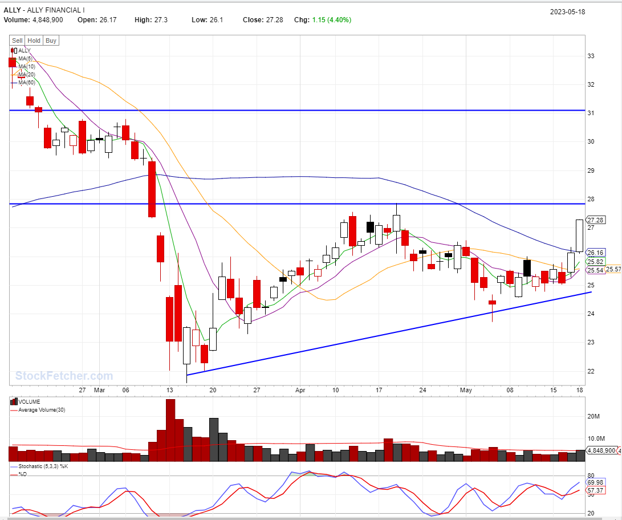The image size is (622, 520).
Task: Click the 22 price axis label
Action: 591,371
